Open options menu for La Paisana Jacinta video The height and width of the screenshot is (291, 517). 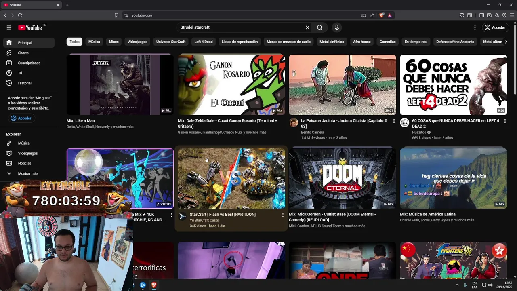tap(394, 121)
